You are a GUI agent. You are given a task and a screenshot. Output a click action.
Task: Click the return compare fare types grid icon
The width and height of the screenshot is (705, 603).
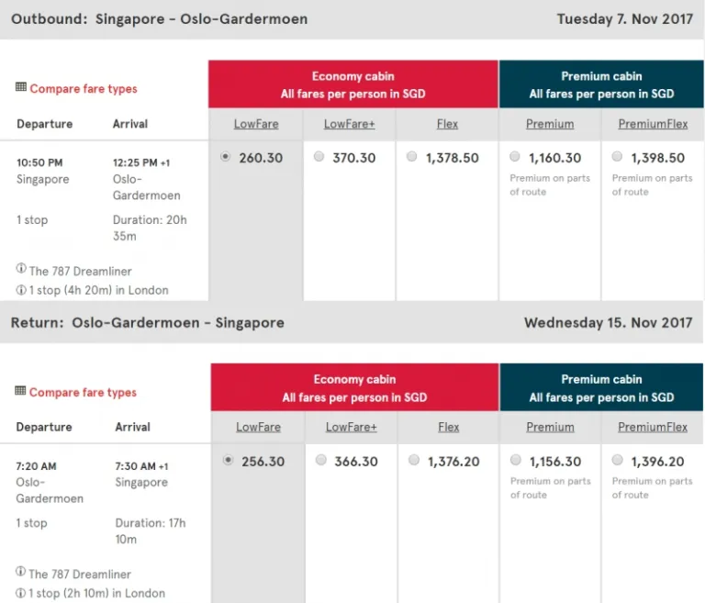point(21,392)
